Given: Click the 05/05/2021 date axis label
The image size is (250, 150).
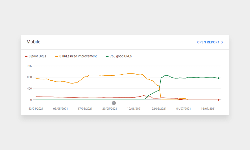Looking at the screenshot, I should tap(60, 109).
